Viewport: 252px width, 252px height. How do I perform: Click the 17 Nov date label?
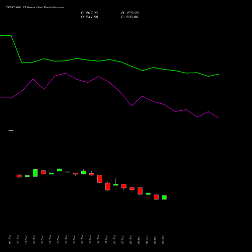point(58,239)
